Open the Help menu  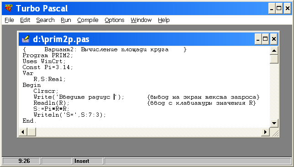pyautogui.click(x=164, y=20)
